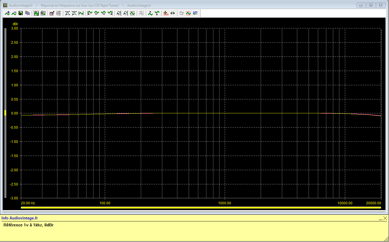
Task: Click the 1000.00 X-axis label
Action: click(x=225, y=203)
